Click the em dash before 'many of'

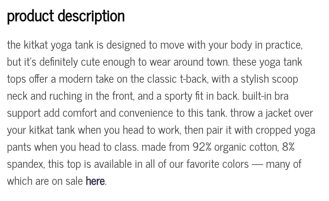[257, 165]
